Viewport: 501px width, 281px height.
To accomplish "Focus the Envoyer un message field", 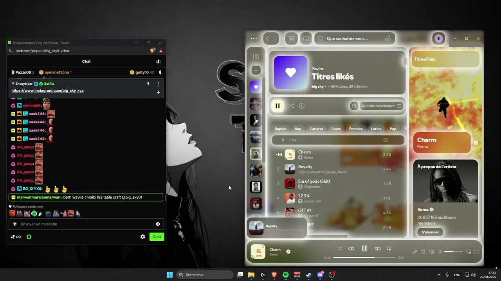I will 86,224.
